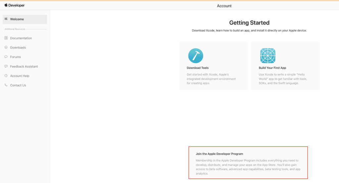The height and width of the screenshot is (183, 339).
Task: Click the Downloads arrow icon in sidebar
Action: tap(6, 47)
